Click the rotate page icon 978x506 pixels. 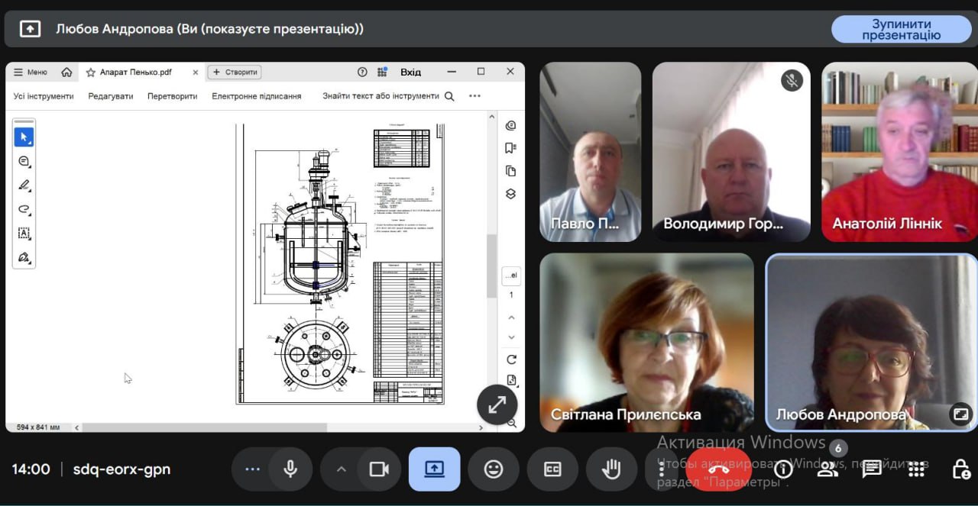(511, 359)
